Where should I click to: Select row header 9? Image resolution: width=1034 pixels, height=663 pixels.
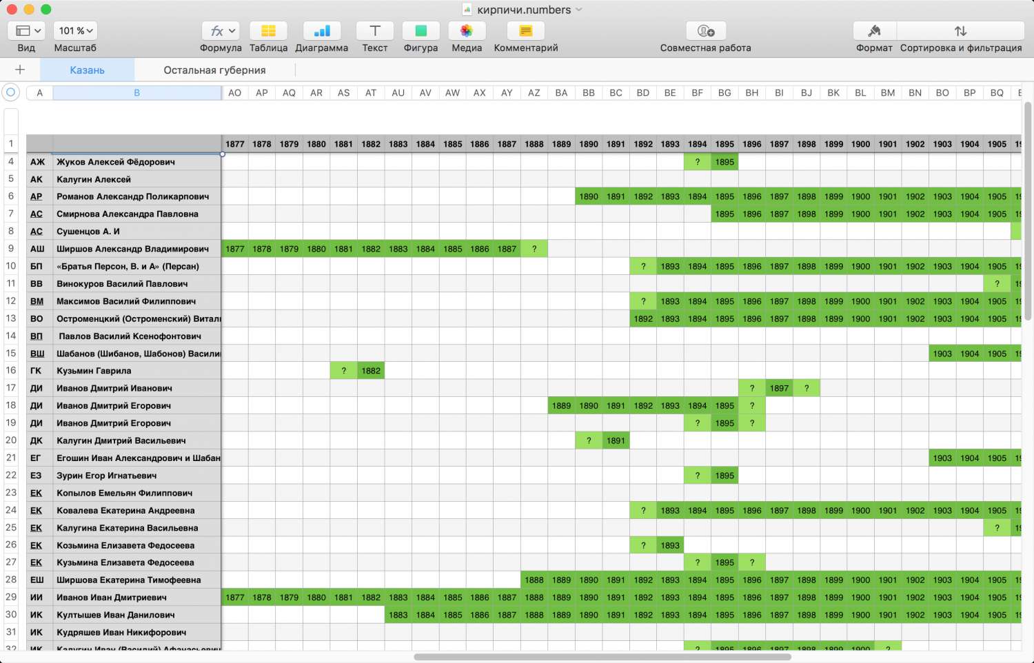11,249
